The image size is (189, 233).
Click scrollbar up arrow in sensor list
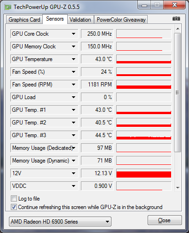(178, 29)
